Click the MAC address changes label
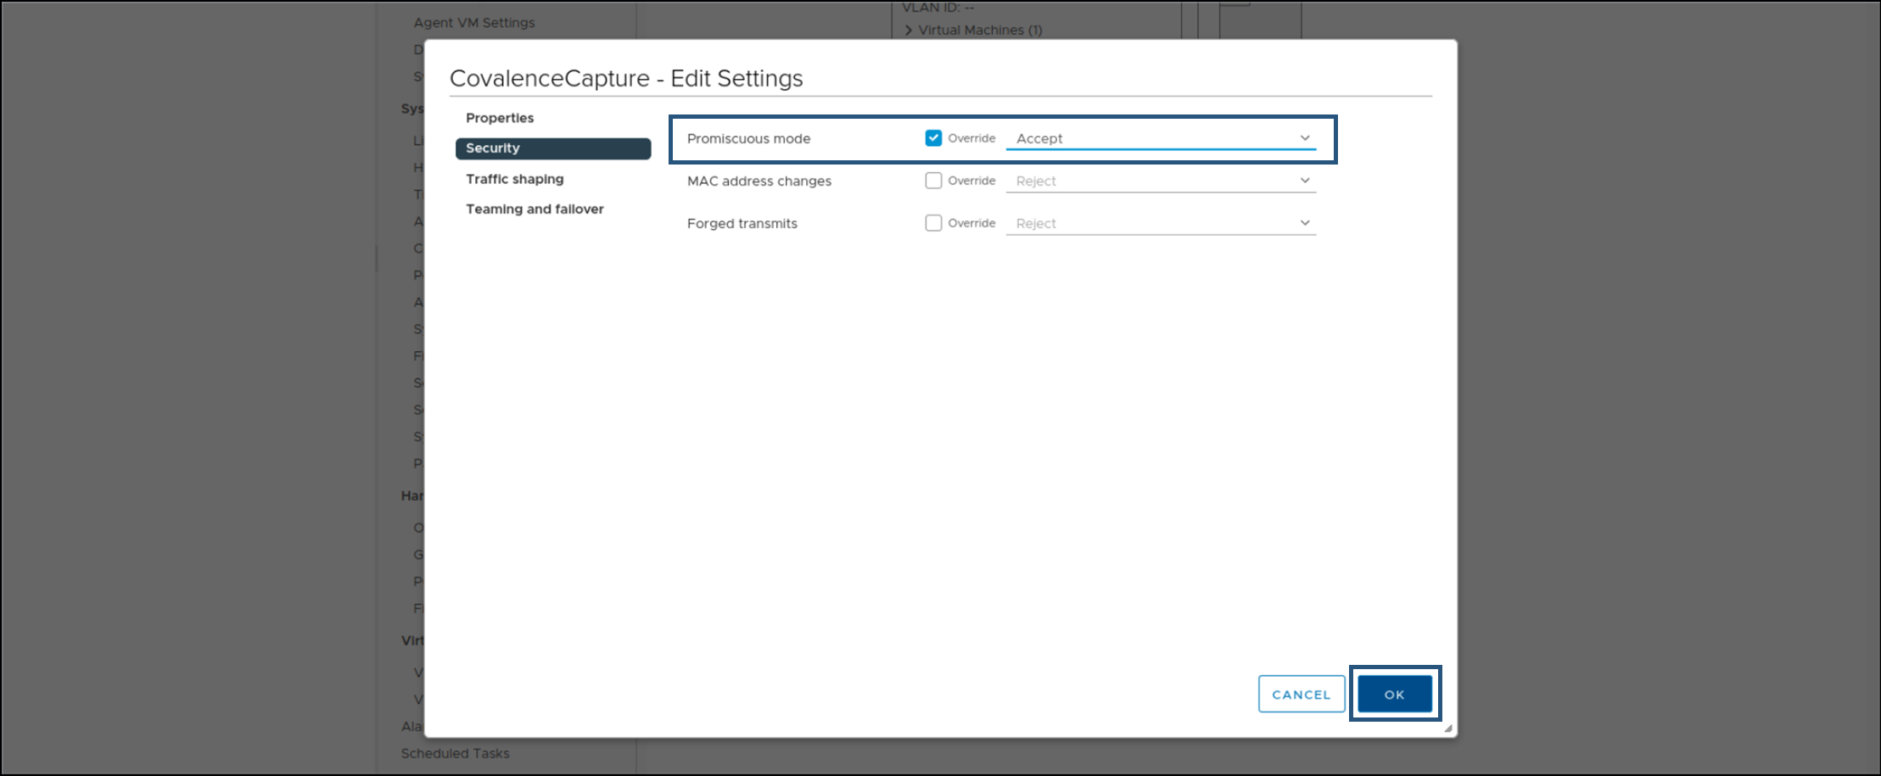This screenshot has height=776, width=1881. 759,181
